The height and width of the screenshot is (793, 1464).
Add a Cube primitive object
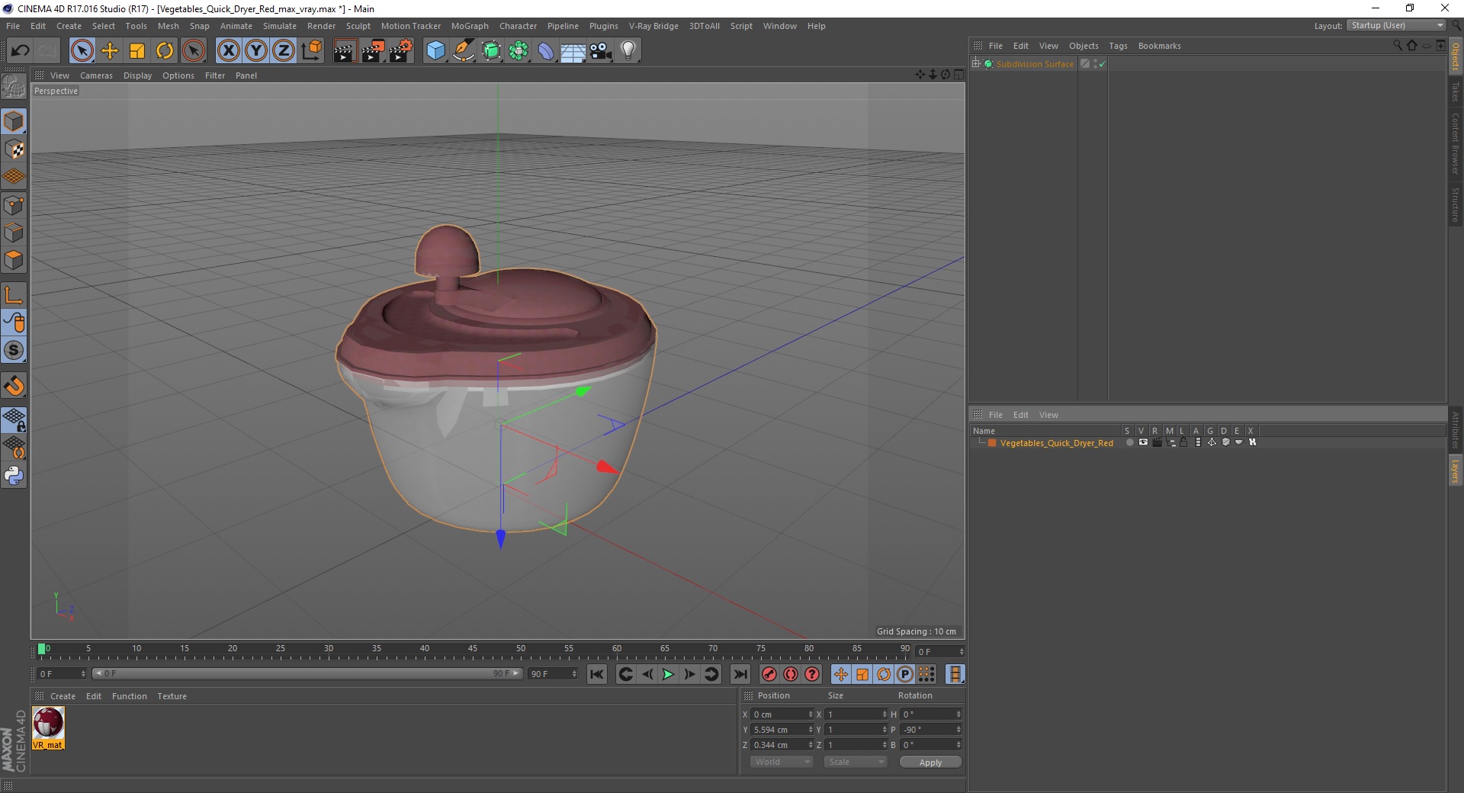(x=435, y=51)
